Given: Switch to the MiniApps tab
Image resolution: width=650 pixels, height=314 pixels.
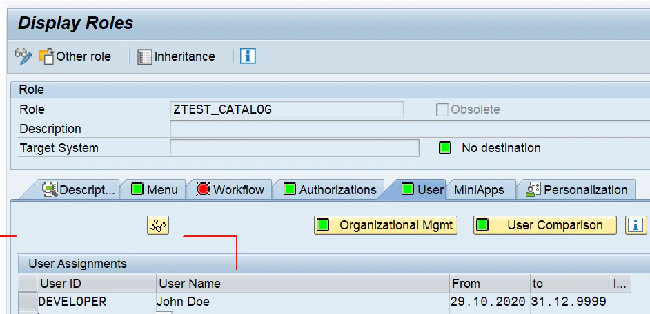Looking at the screenshot, I should pyautogui.click(x=479, y=190).
